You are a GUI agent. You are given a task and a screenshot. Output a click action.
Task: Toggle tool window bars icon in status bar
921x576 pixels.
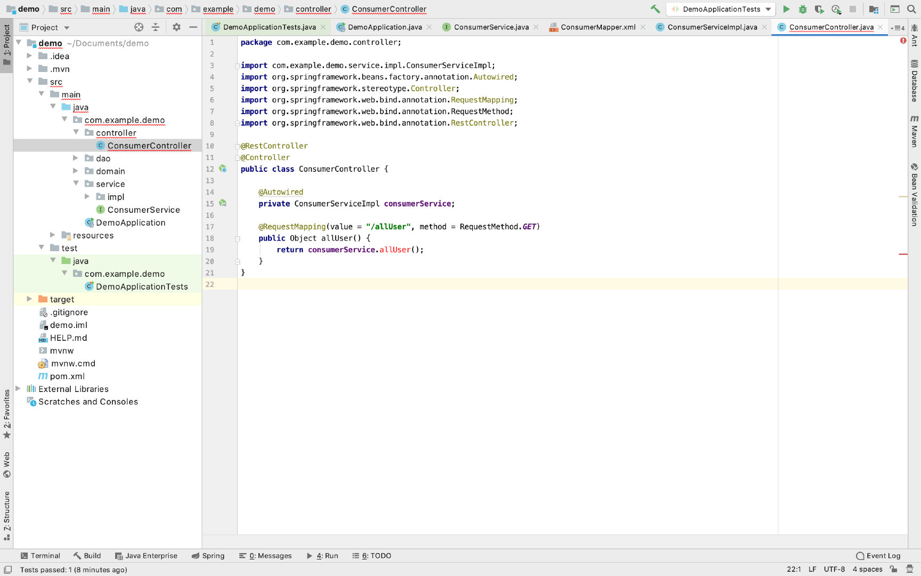[x=8, y=570]
